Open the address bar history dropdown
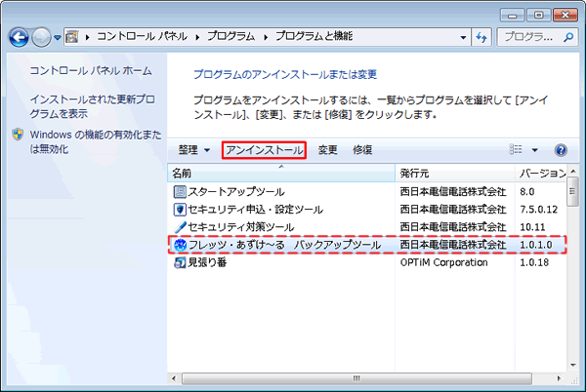This screenshot has width=586, height=392. [x=463, y=37]
